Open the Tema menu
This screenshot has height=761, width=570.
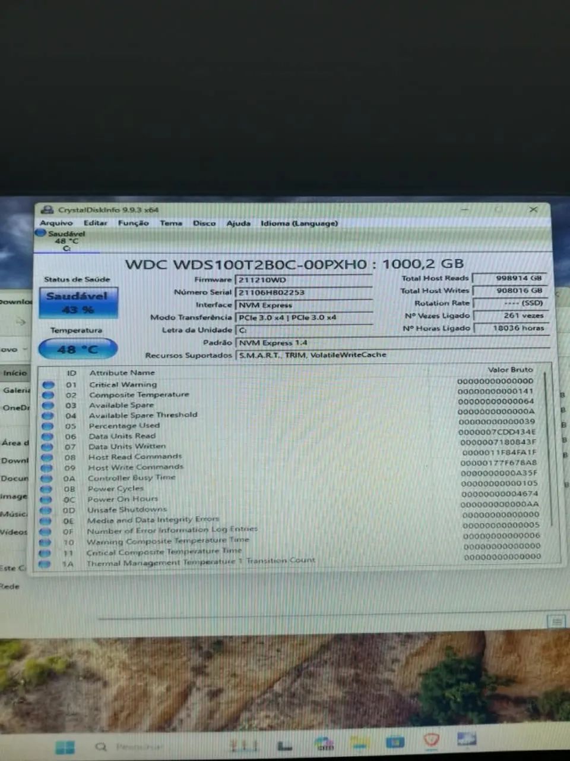[170, 223]
